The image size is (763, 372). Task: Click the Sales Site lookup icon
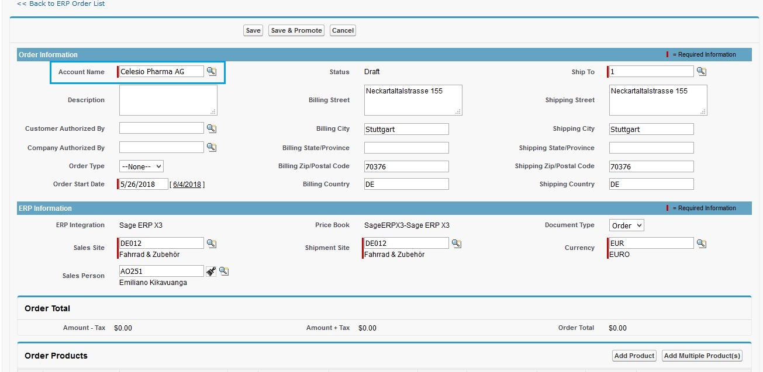212,244
